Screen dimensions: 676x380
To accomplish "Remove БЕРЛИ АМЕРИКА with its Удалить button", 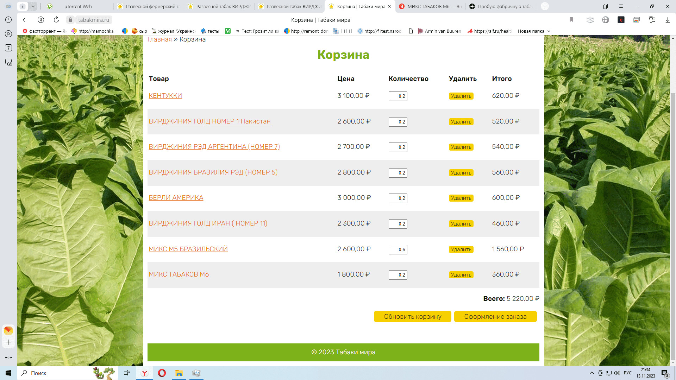I will pyautogui.click(x=461, y=198).
